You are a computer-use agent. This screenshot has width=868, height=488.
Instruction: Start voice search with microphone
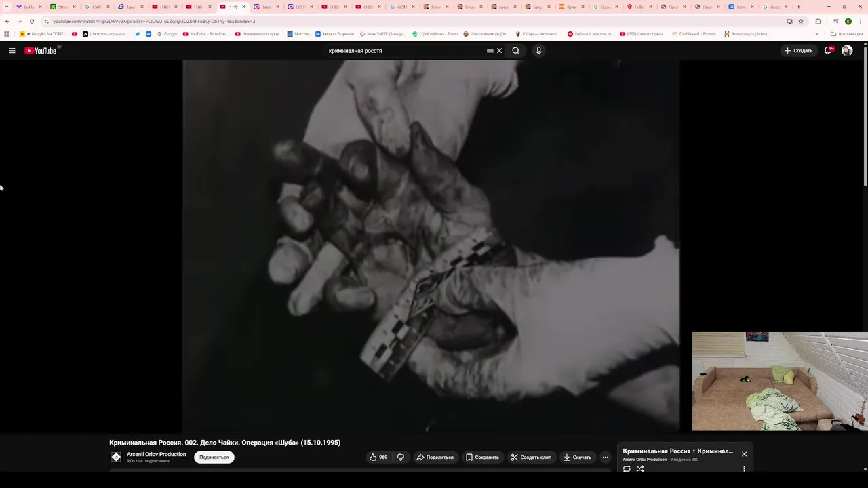(x=538, y=51)
